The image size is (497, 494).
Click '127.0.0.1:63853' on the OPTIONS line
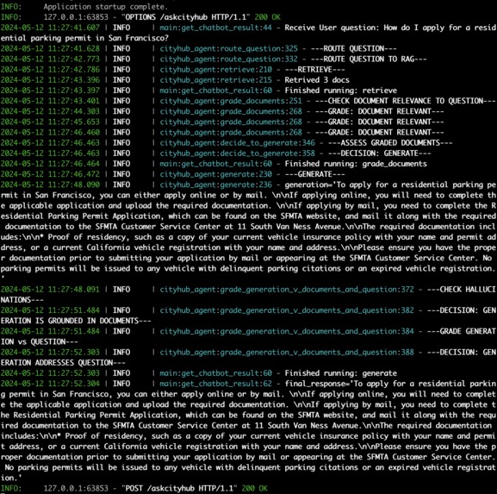click(x=76, y=17)
